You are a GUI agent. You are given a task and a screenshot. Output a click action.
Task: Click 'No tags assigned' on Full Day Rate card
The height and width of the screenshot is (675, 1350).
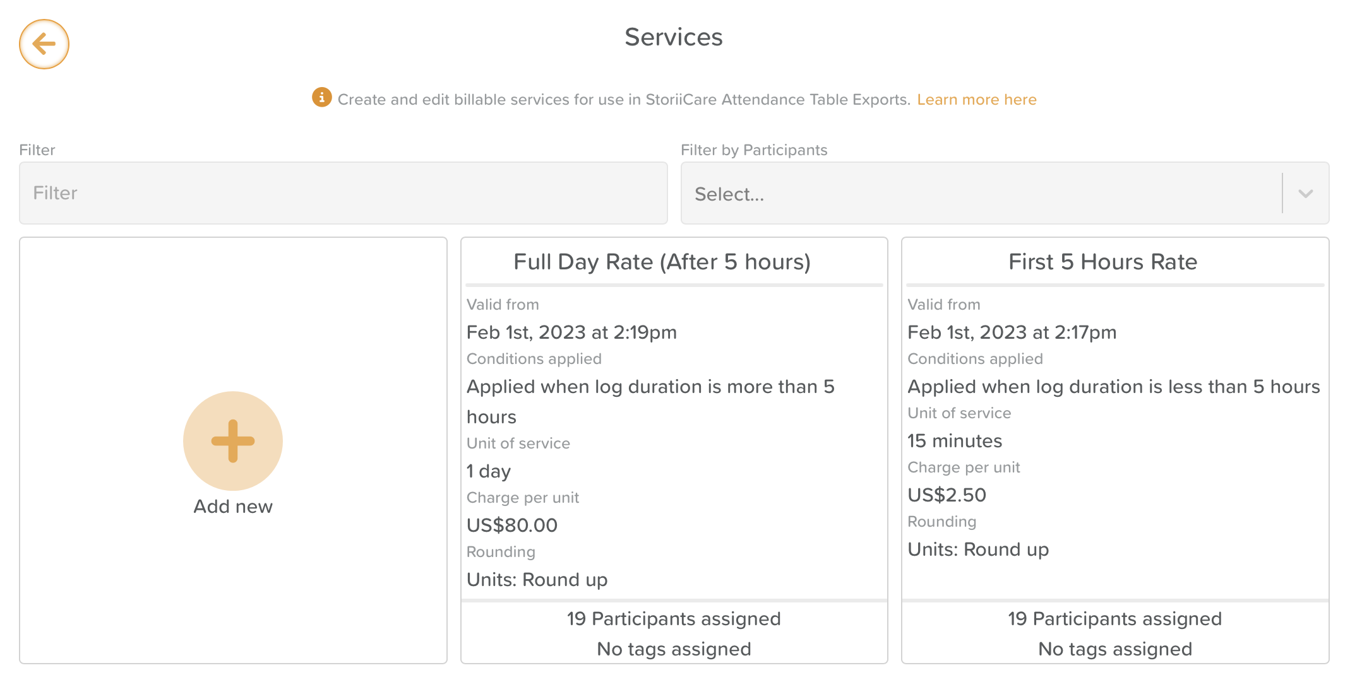click(674, 649)
